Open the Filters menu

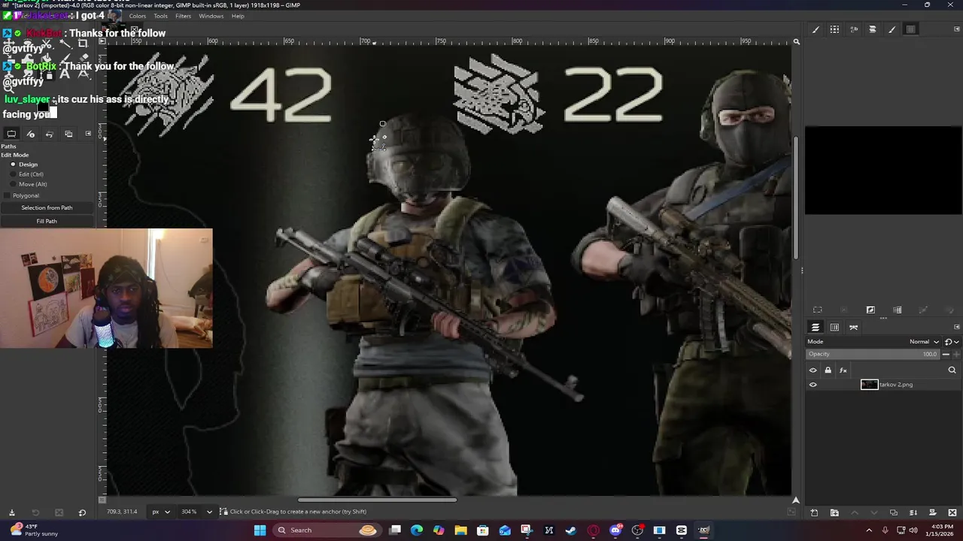183,16
